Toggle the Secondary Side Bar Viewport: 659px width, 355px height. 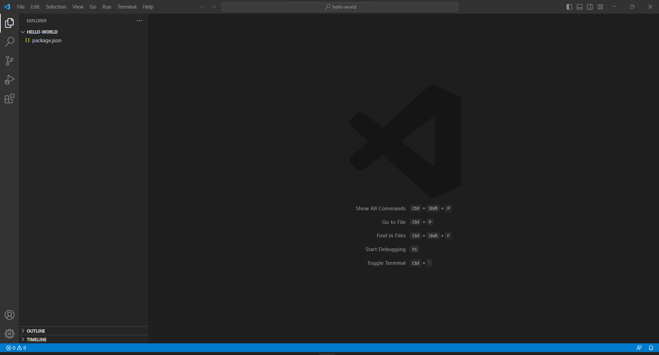click(590, 7)
